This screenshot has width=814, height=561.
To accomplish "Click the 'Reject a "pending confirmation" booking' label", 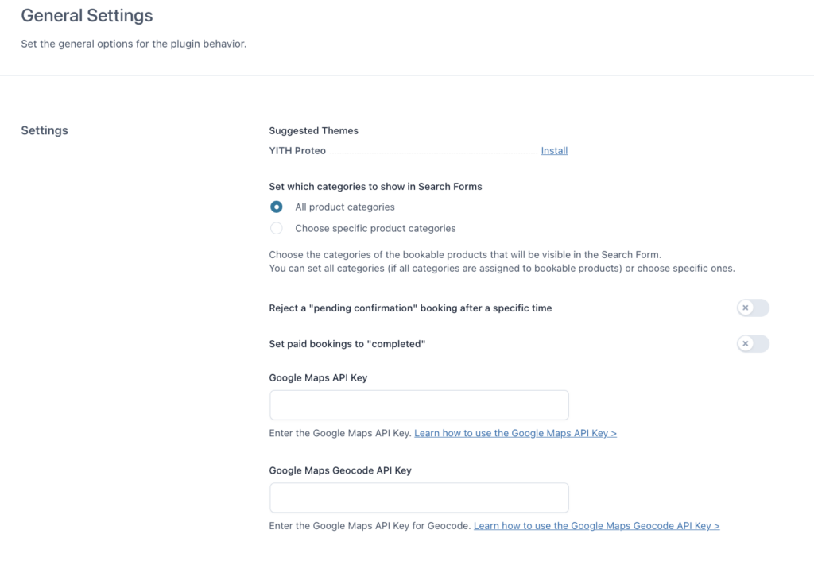I will click(410, 308).
